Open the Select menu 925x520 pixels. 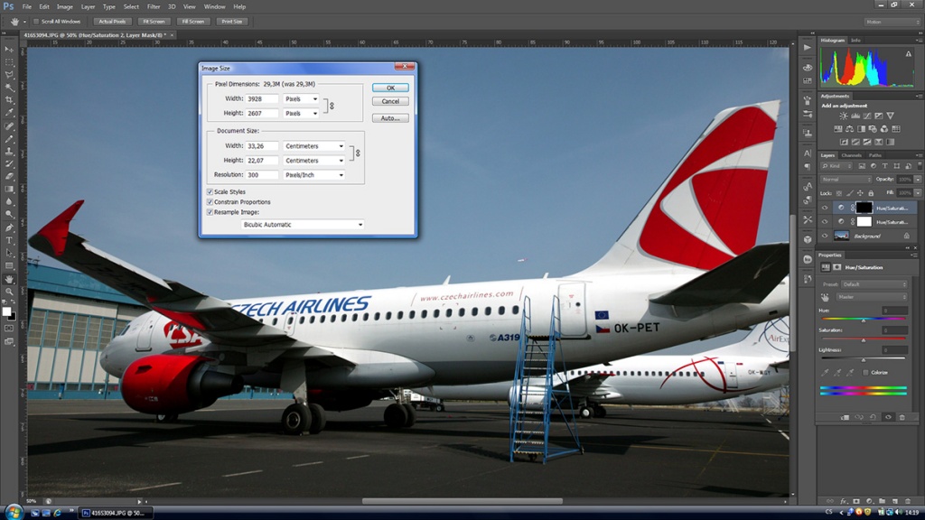[x=131, y=6]
